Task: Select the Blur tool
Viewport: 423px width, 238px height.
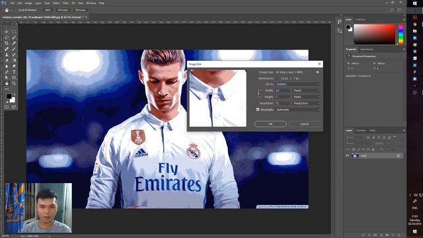Action: point(7,66)
